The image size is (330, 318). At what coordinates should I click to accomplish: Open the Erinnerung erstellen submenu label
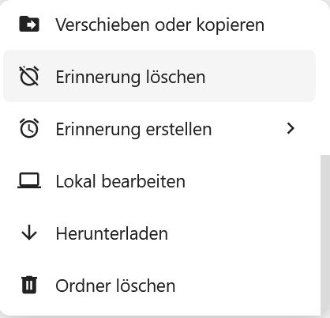point(133,130)
